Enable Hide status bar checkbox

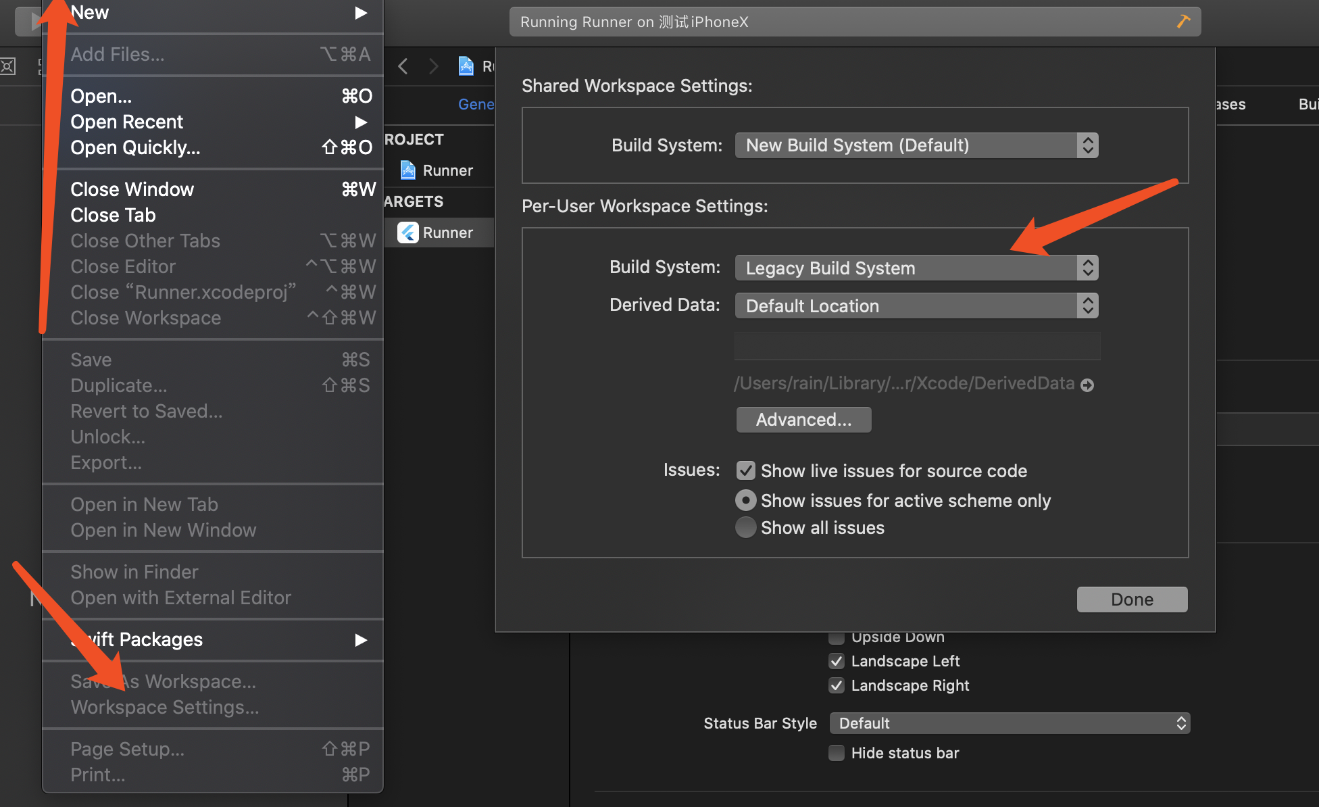click(837, 753)
